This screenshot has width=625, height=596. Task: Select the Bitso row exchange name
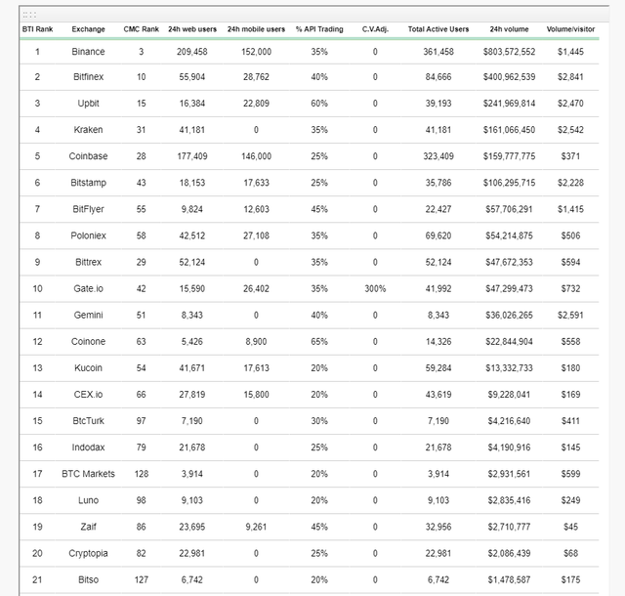coord(88,580)
